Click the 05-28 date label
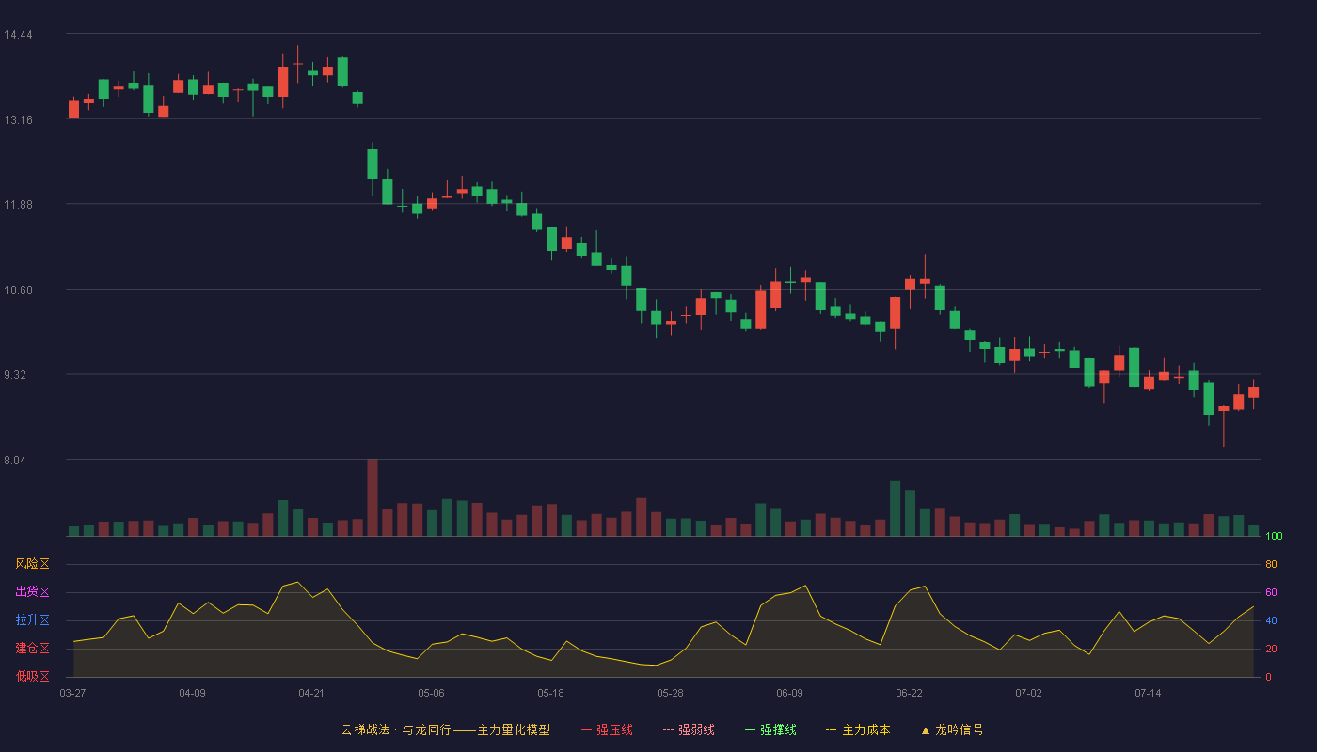 [670, 693]
